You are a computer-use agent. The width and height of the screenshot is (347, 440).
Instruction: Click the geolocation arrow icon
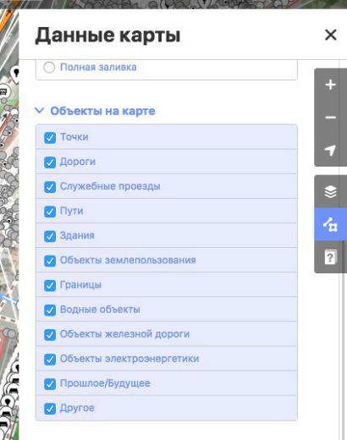click(330, 150)
